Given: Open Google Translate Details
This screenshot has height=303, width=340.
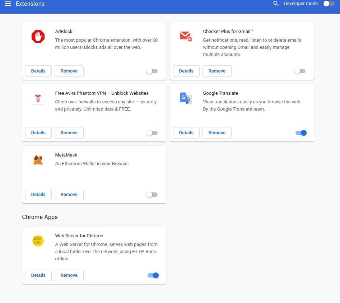Looking at the screenshot, I should (186, 133).
